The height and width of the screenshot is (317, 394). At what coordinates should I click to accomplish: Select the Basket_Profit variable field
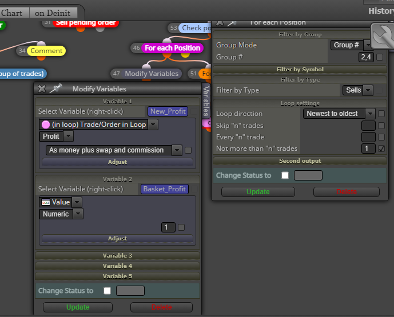coord(164,189)
